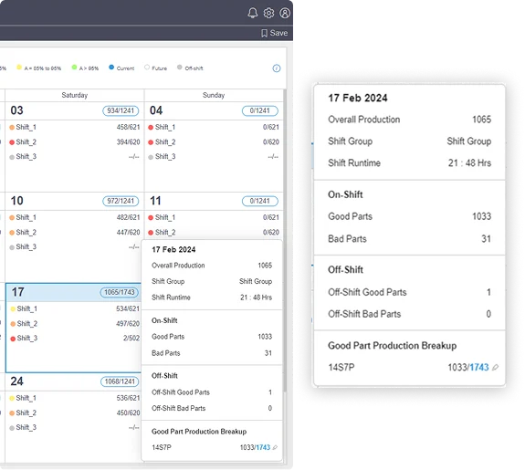
Task: Select Shift_1 row showing 482/621
Action: pyautogui.click(x=74, y=217)
